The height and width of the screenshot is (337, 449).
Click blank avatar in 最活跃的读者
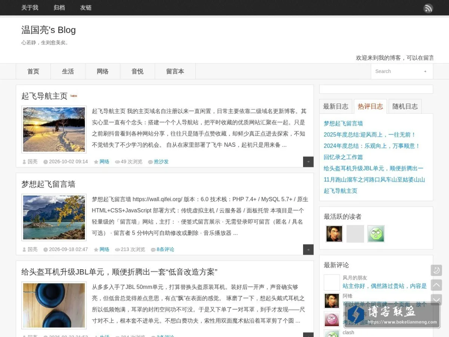coord(355,234)
